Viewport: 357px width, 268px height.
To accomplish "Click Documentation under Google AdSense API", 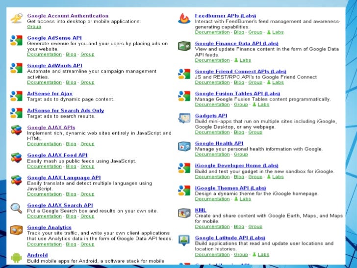I will coord(45,54).
